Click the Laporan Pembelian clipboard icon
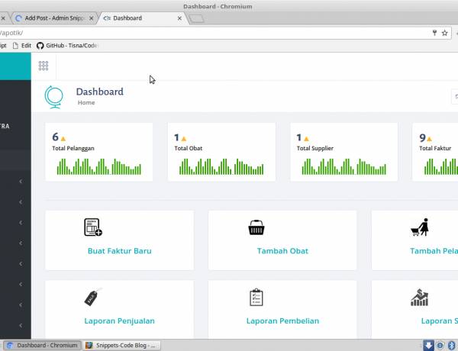 tap(256, 298)
